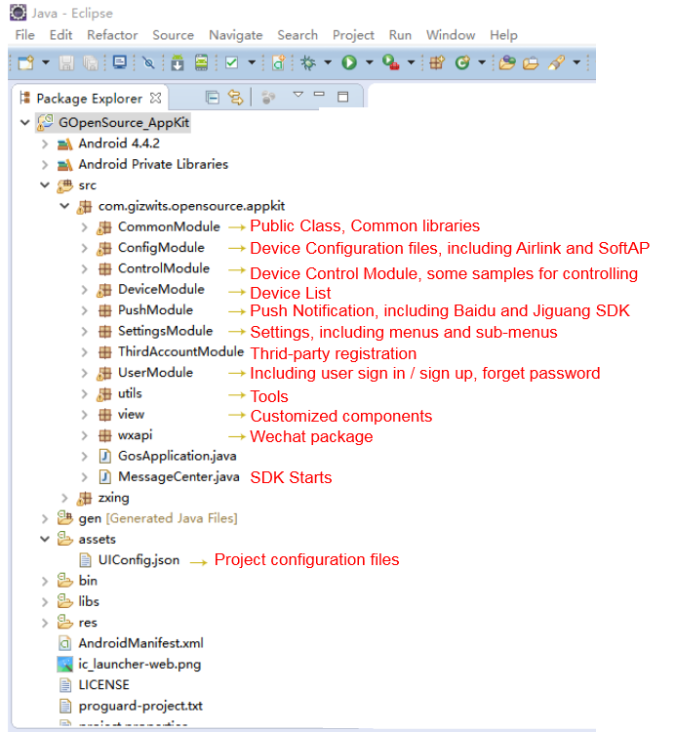The image size is (675, 732).
Task: Open the New wizard dropdown arrow
Action: [x=46, y=62]
